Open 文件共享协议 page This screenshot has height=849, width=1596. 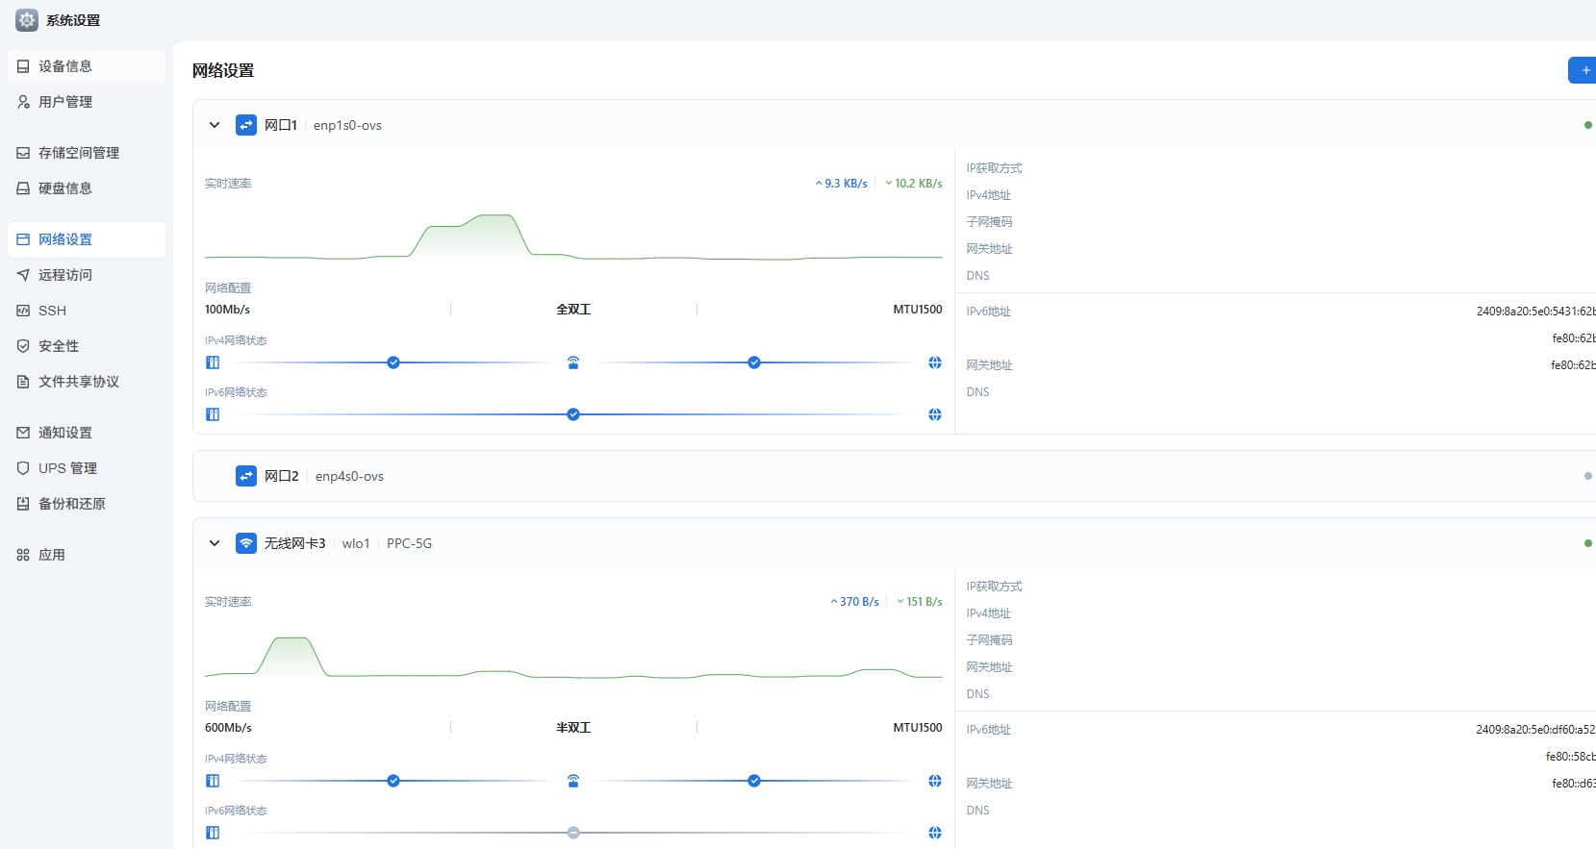(x=87, y=382)
